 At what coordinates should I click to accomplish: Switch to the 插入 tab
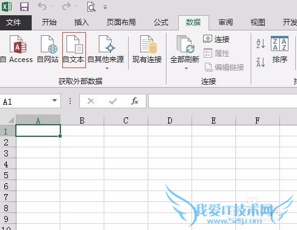(81, 23)
